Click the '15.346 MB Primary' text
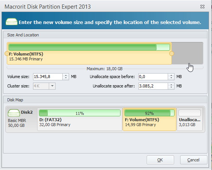The height and width of the screenshot is (170, 212). tap(26, 59)
